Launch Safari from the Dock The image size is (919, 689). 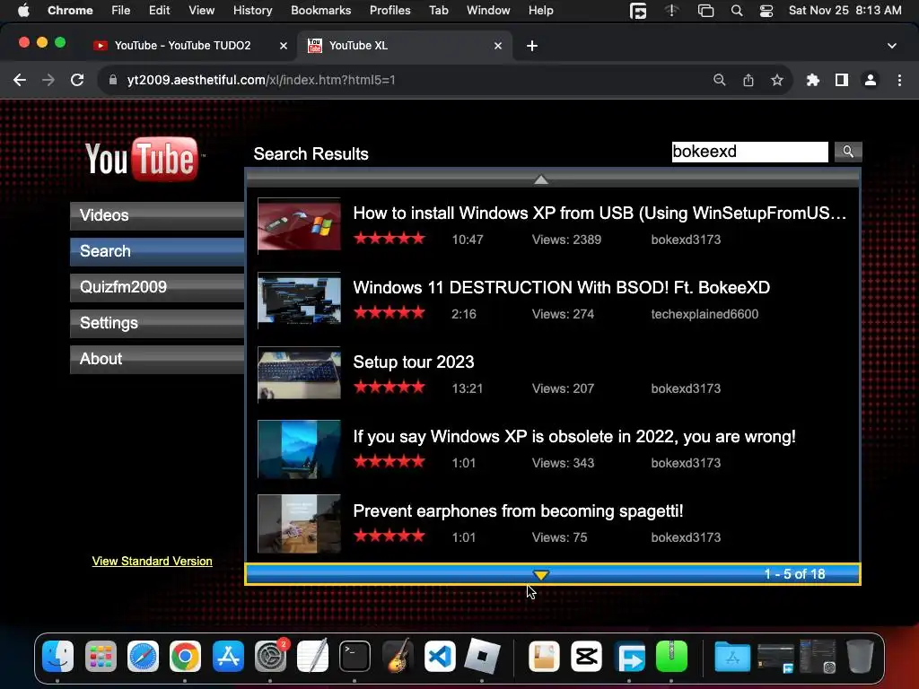[x=143, y=656]
